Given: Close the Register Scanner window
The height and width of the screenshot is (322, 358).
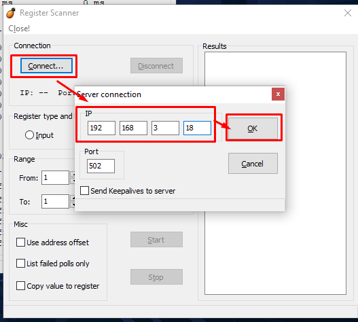Looking at the screenshot, I should coord(348,13).
